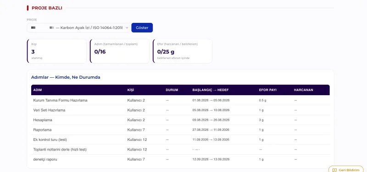This screenshot has height=172, width=367.
Task: Click the HARCANAN column header
Action: (303, 90)
